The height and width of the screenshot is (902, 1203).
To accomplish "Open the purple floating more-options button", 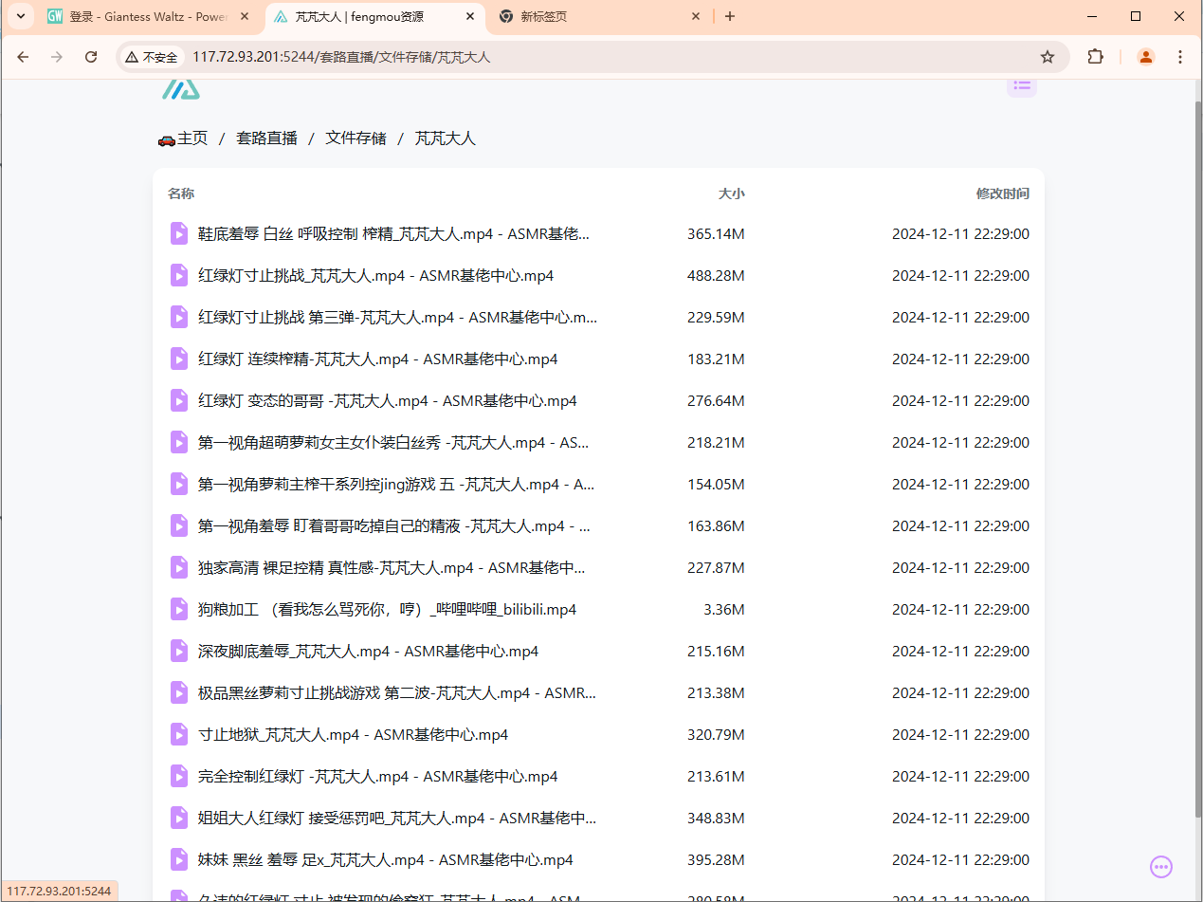I will click(x=1161, y=866).
